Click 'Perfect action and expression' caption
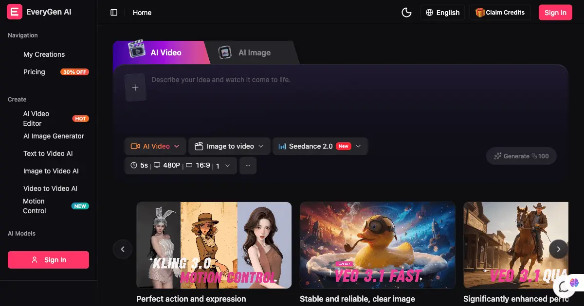This screenshot has width=584, height=306. [x=191, y=299]
